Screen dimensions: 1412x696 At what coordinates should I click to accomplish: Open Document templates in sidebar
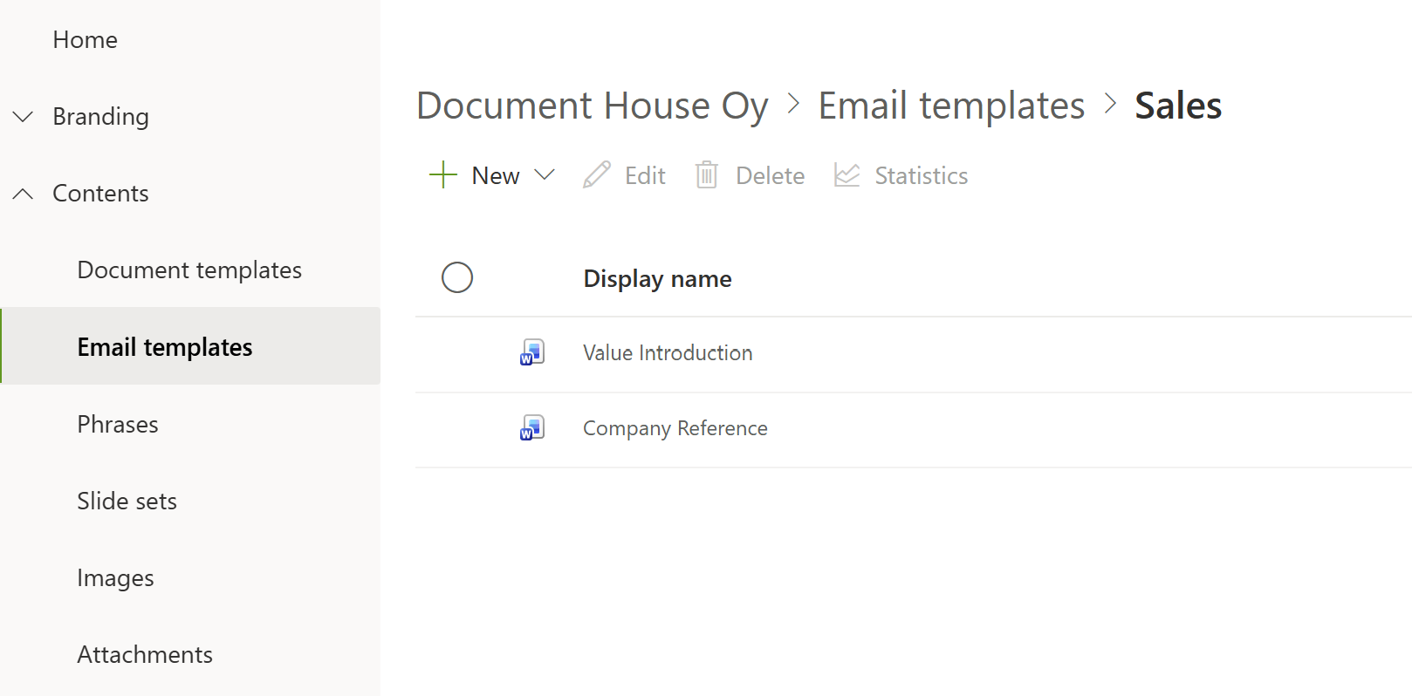click(189, 270)
